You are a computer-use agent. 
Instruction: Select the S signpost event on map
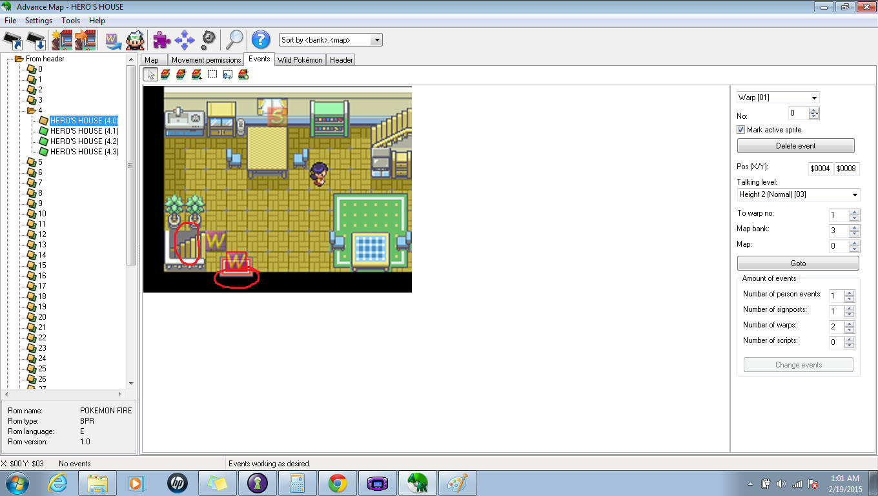[x=277, y=117]
